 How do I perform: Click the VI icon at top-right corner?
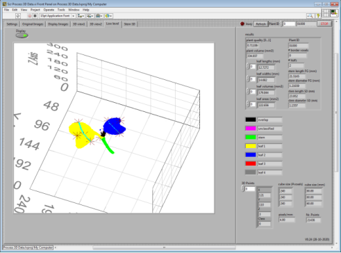pyautogui.click(x=334, y=13)
